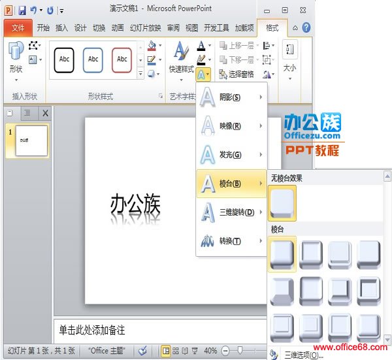Open the 文件 File tab

(18, 27)
